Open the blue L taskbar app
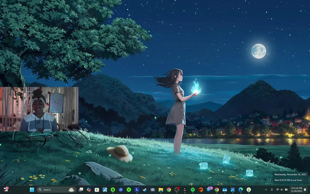 [x=137, y=190]
